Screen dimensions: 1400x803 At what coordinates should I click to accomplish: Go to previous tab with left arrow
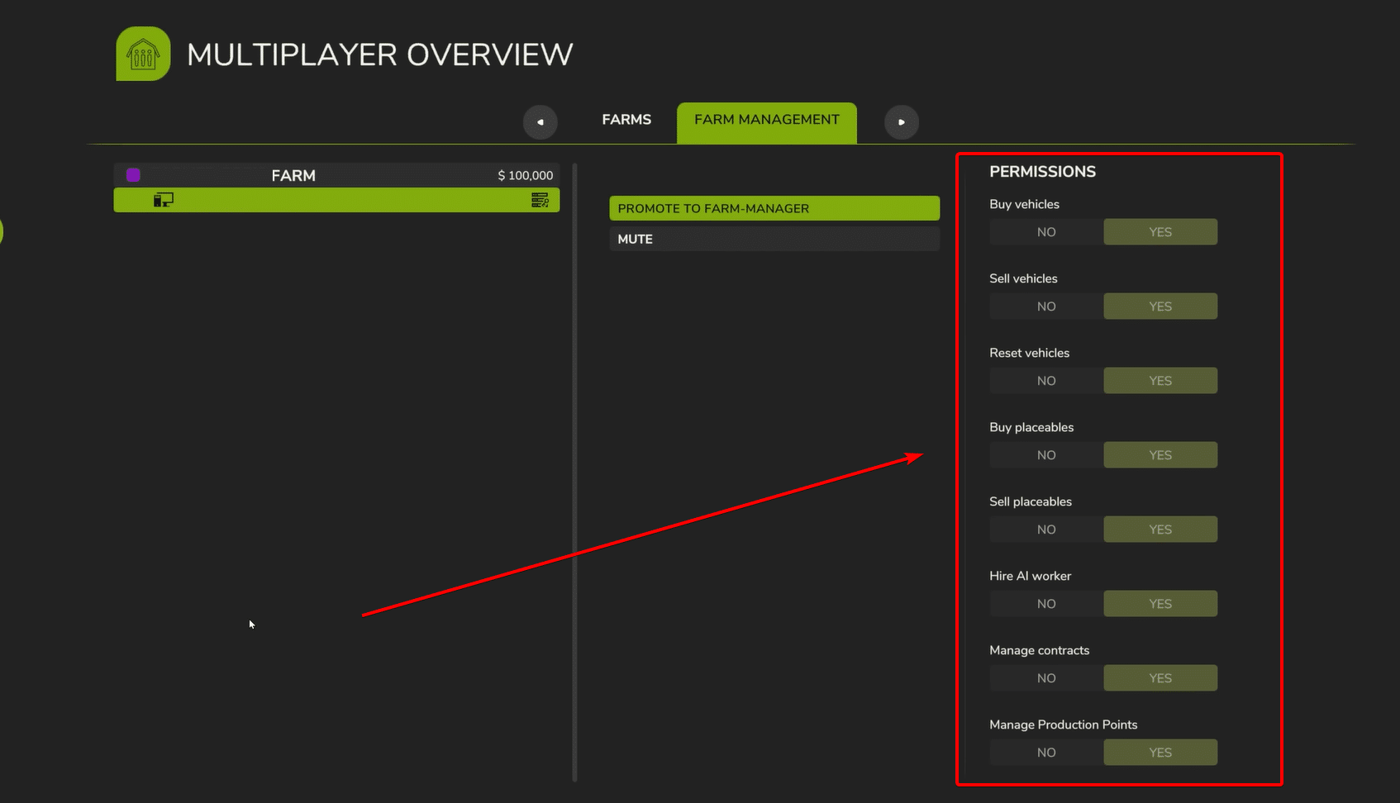click(540, 122)
